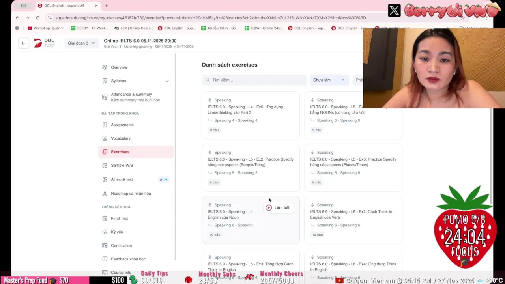
Task: Open the Overview menu item
Action: (x=136, y=67)
